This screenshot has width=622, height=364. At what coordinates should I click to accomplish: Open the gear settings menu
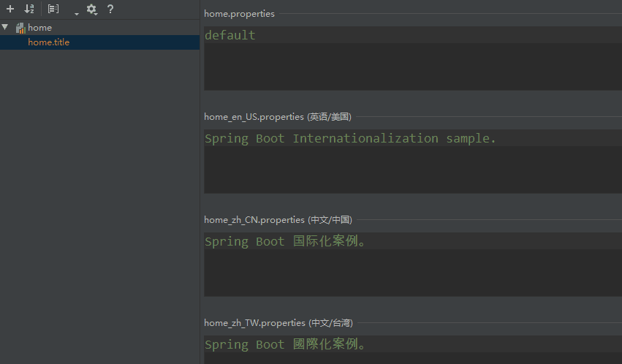point(91,10)
